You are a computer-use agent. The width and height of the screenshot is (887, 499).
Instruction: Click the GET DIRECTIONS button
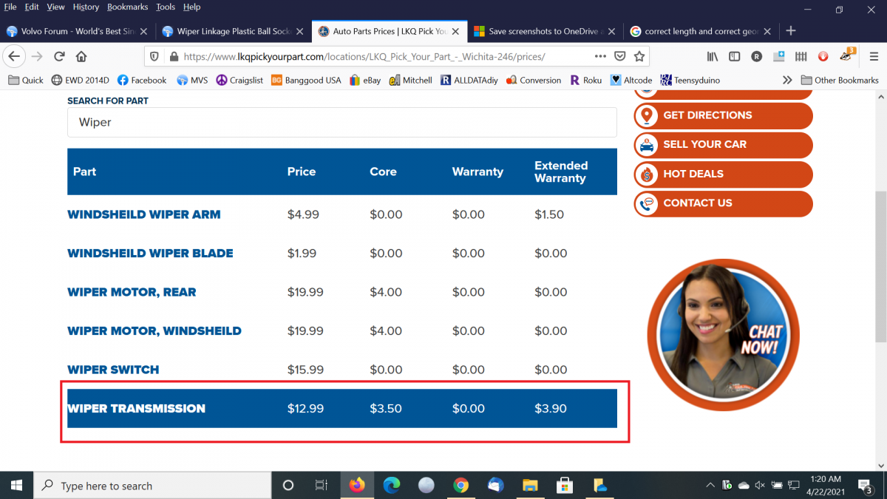(x=723, y=115)
